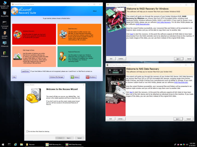Click Cancel in the Recuva Wizard

click(79, 138)
